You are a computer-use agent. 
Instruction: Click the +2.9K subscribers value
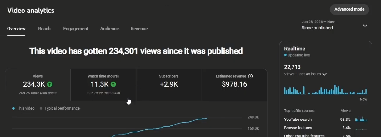click(169, 84)
